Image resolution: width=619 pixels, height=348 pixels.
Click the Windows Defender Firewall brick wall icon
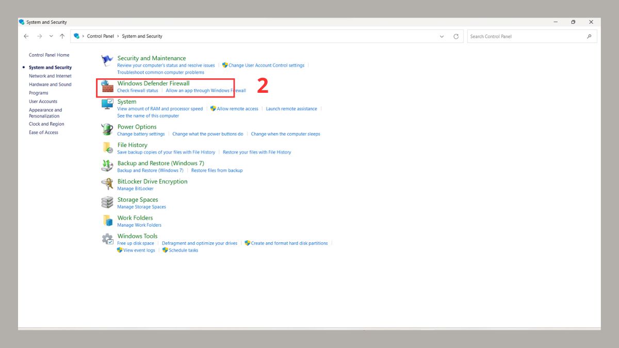[107, 86]
